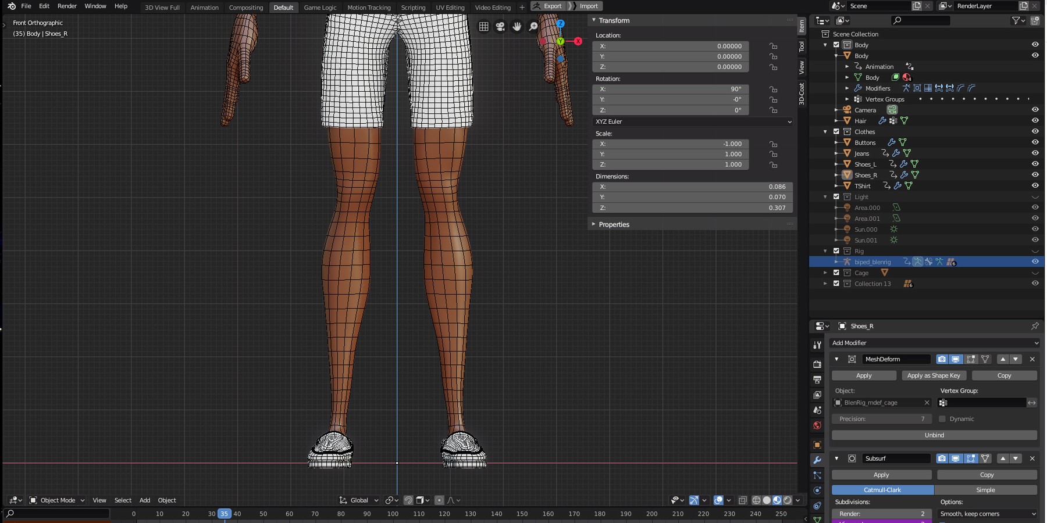The image size is (1047, 523).
Task: Hide the Jeans object with eye icon
Action: (1035, 153)
